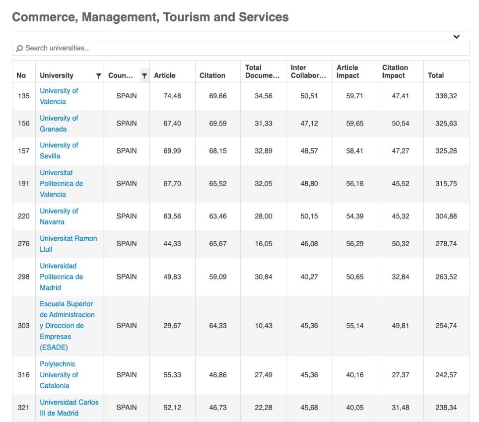Select the article score 29,67

click(x=172, y=326)
